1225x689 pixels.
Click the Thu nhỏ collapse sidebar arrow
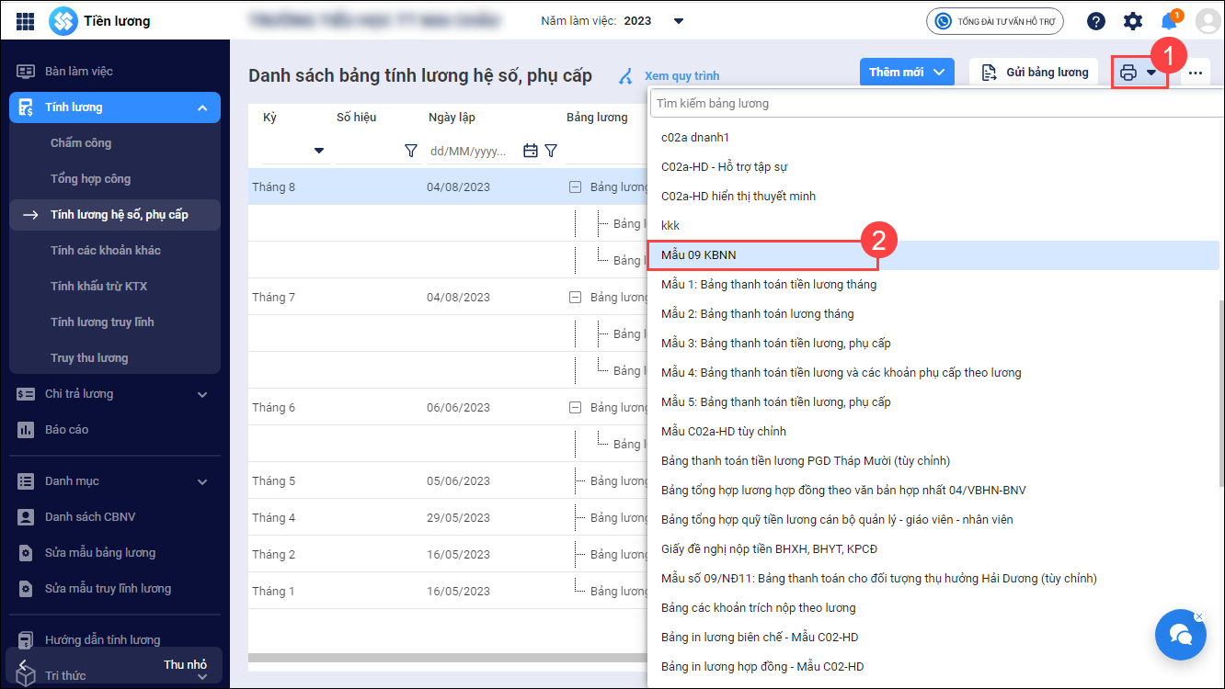pos(22,664)
